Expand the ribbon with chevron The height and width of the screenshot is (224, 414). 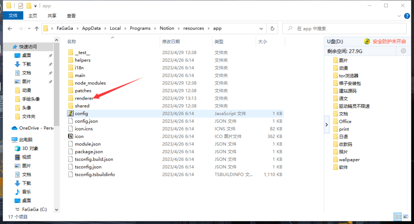[399, 16]
